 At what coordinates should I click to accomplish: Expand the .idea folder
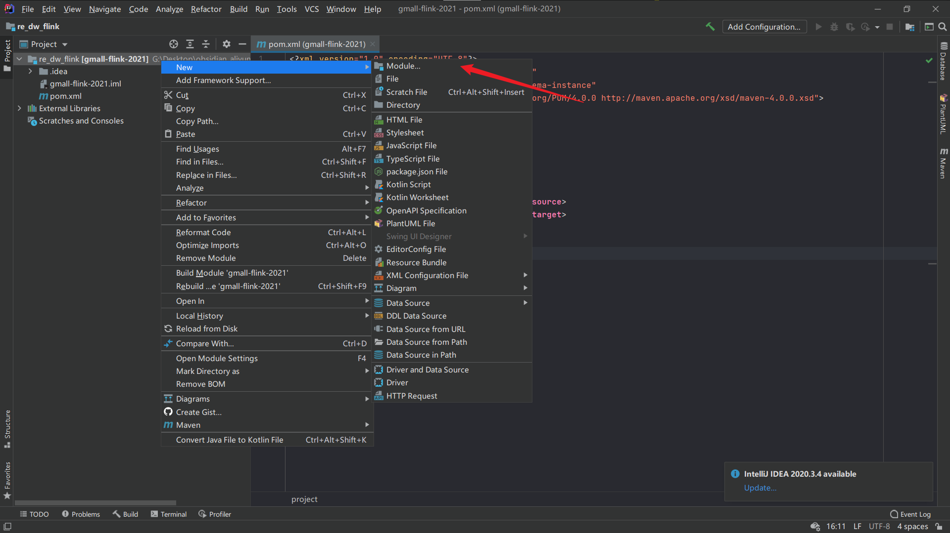[x=31, y=71]
